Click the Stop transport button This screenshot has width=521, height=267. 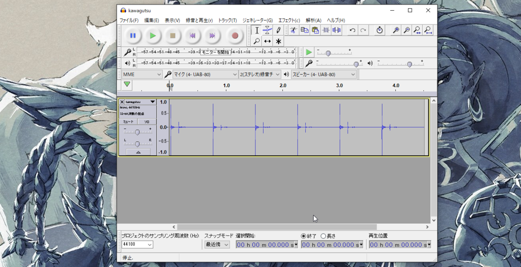(x=173, y=36)
